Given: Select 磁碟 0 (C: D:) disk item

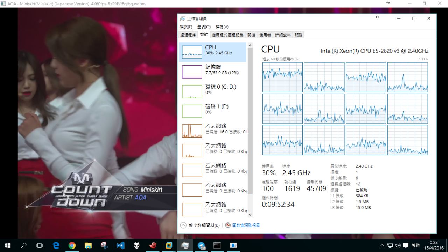Looking at the screenshot, I should click(x=212, y=91).
